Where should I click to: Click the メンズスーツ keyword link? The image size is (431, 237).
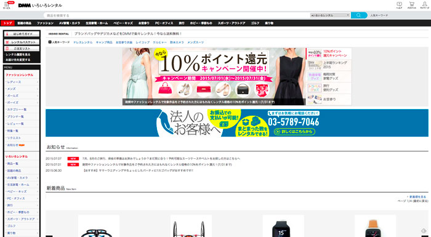(196, 42)
